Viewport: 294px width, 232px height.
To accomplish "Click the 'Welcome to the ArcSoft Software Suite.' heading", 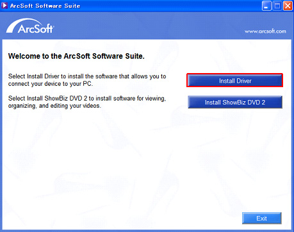I will pyautogui.click(x=76, y=56).
